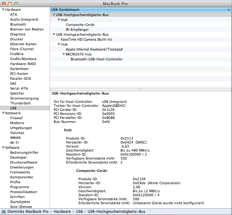This screenshot has width=232, height=215.
Task: Select FaceTime HD Camera (Built-in)
Action: [86, 39]
